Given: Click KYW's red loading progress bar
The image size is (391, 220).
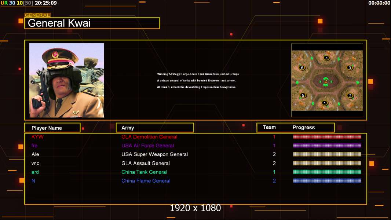Looking at the screenshot, I should click(327, 136).
